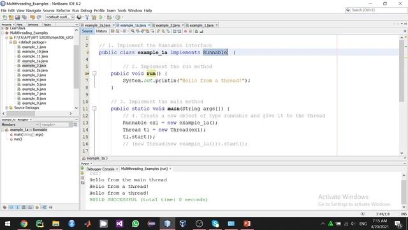The height and width of the screenshot is (230, 408).
Task: Toggle Show Inherited Members in Navigator
Action: (4, 207)
